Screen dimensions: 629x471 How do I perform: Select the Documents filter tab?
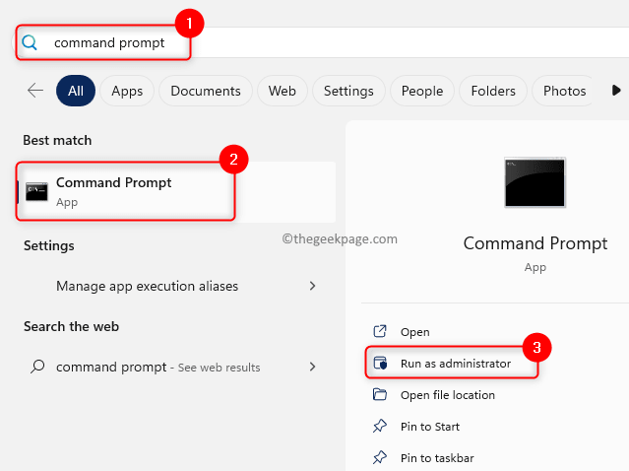pyautogui.click(x=206, y=91)
